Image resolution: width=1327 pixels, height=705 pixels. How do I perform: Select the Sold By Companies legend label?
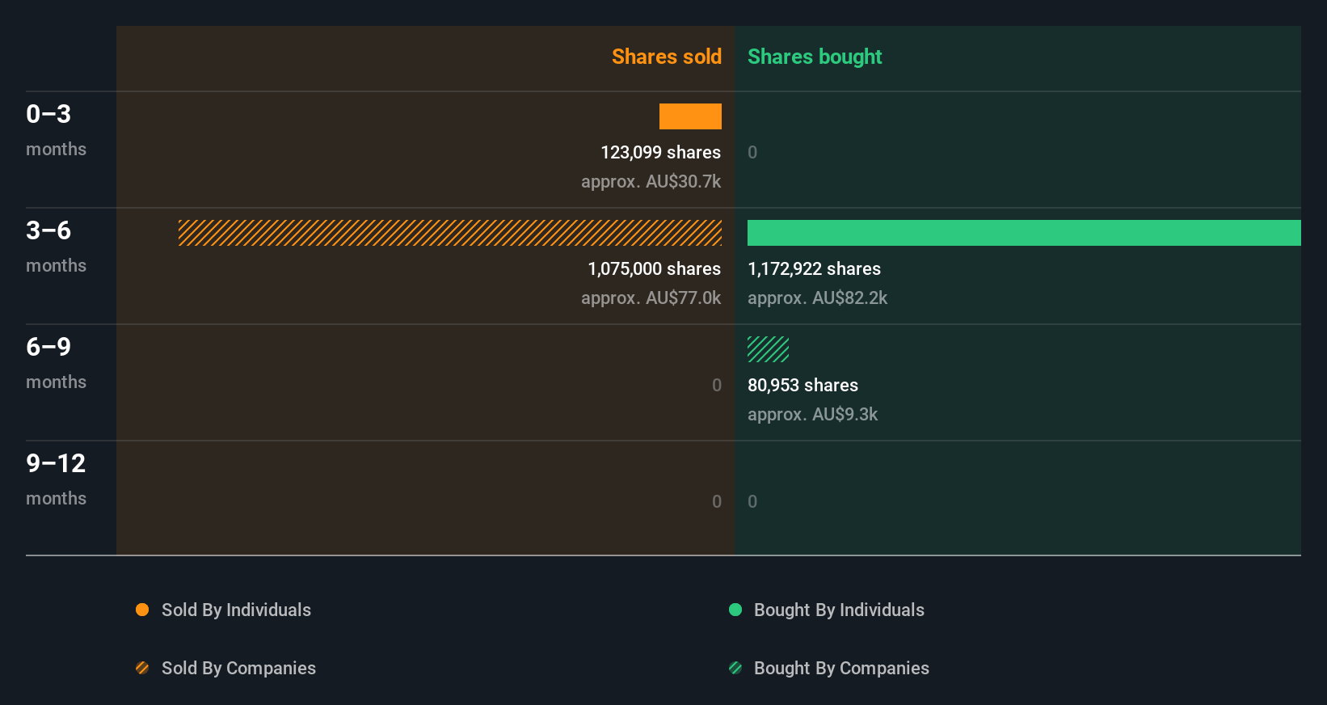(x=238, y=668)
